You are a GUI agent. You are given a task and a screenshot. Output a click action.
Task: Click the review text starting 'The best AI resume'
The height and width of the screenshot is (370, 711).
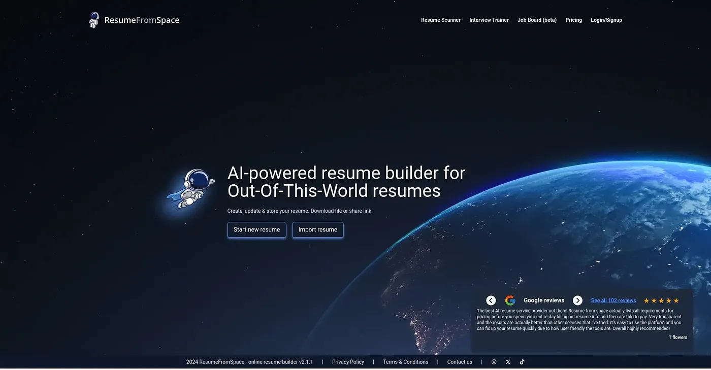coord(579,319)
